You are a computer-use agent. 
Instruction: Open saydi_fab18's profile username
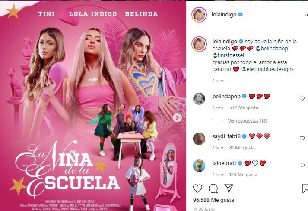[226, 136]
